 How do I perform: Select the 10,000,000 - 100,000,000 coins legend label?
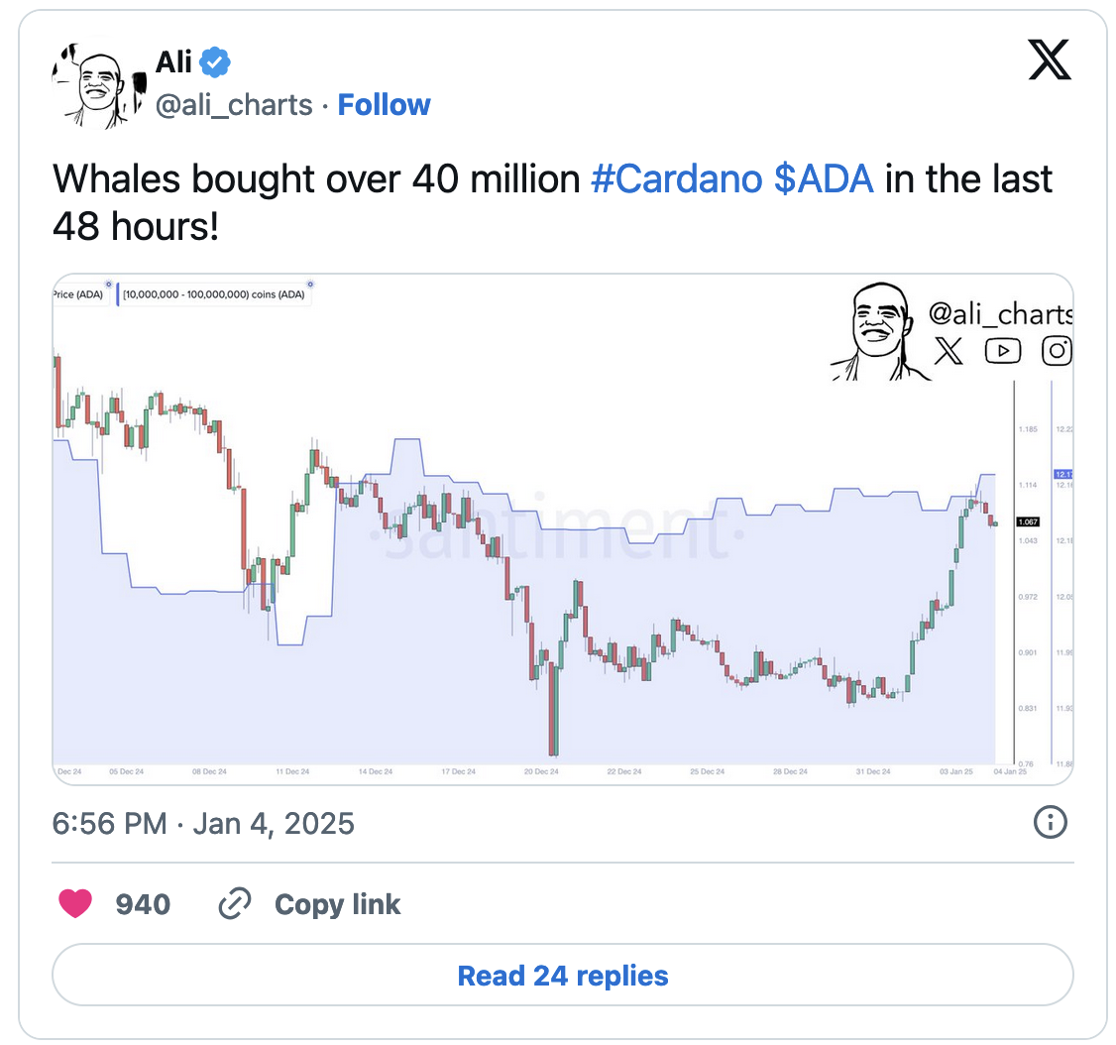(x=213, y=294)
